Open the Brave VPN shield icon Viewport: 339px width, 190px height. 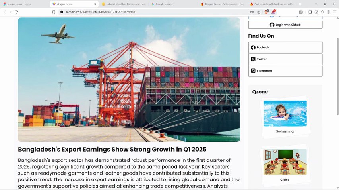point(329,12)
